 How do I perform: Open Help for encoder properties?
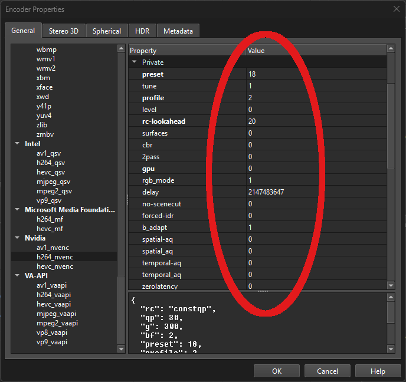point(378,371)
